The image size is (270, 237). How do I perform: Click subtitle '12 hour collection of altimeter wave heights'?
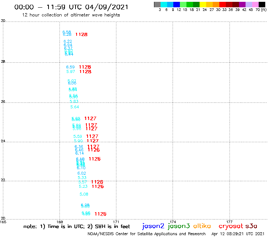click(x=71, y=15)
